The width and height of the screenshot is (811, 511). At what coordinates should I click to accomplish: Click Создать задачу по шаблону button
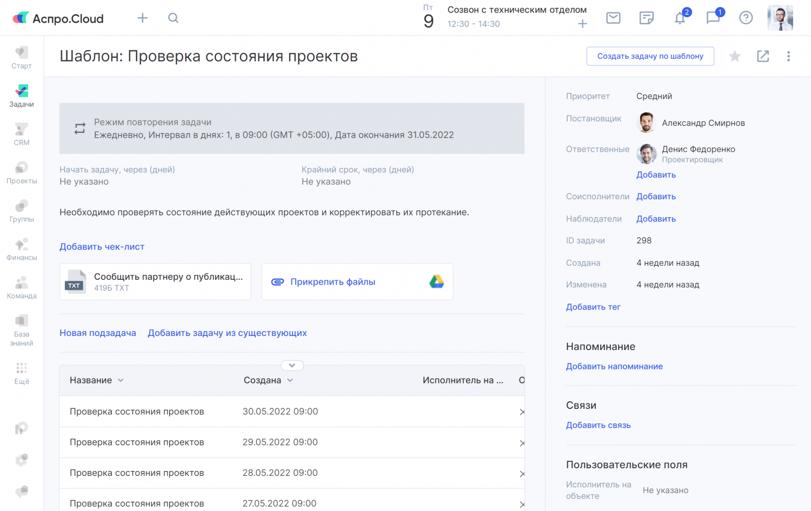(x=650, y=56)
